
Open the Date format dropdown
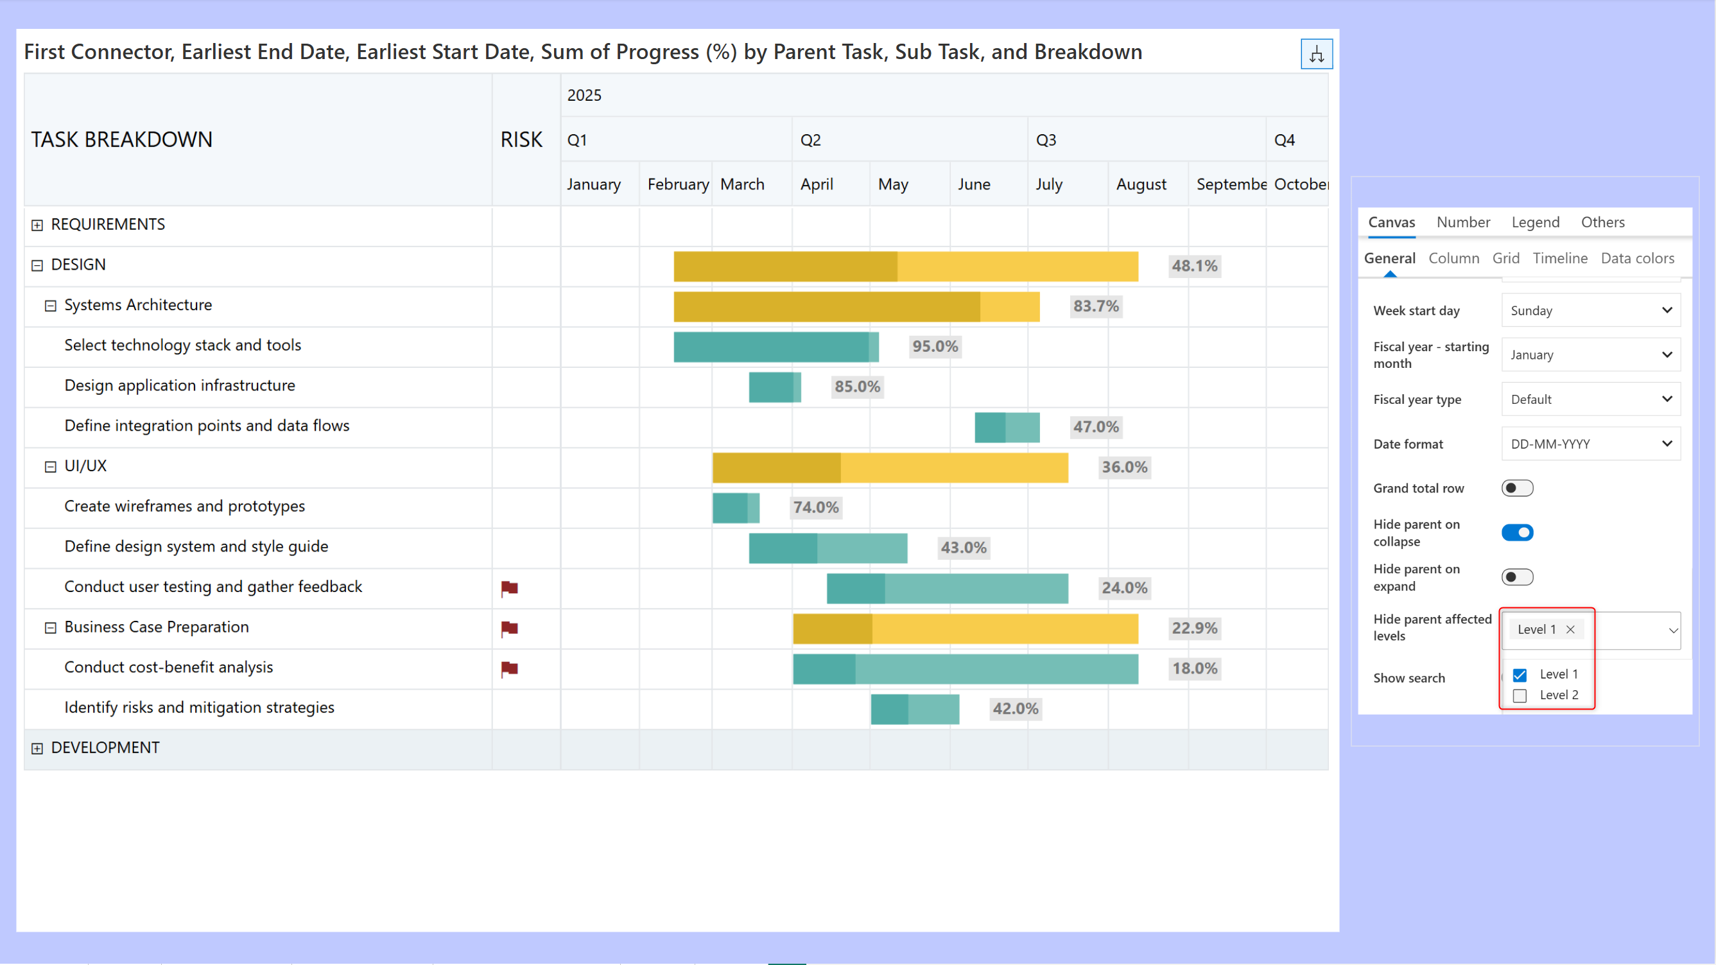pos(1590,444)
